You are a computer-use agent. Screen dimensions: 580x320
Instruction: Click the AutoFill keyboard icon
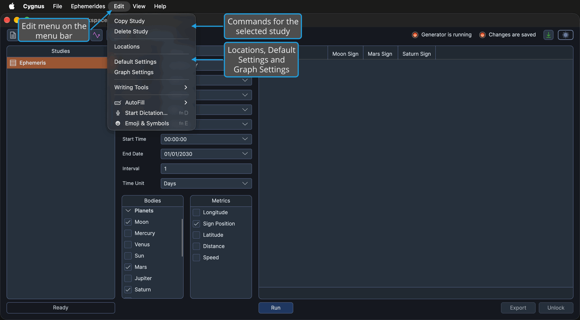(118, 102)
